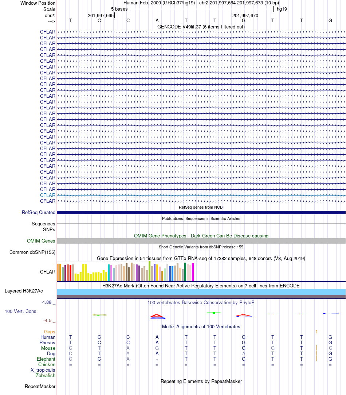Viewport: 346px width, 395px height.
Task: Open OMIM Gene Phenotypes track title
Action: tap(201, 236)
